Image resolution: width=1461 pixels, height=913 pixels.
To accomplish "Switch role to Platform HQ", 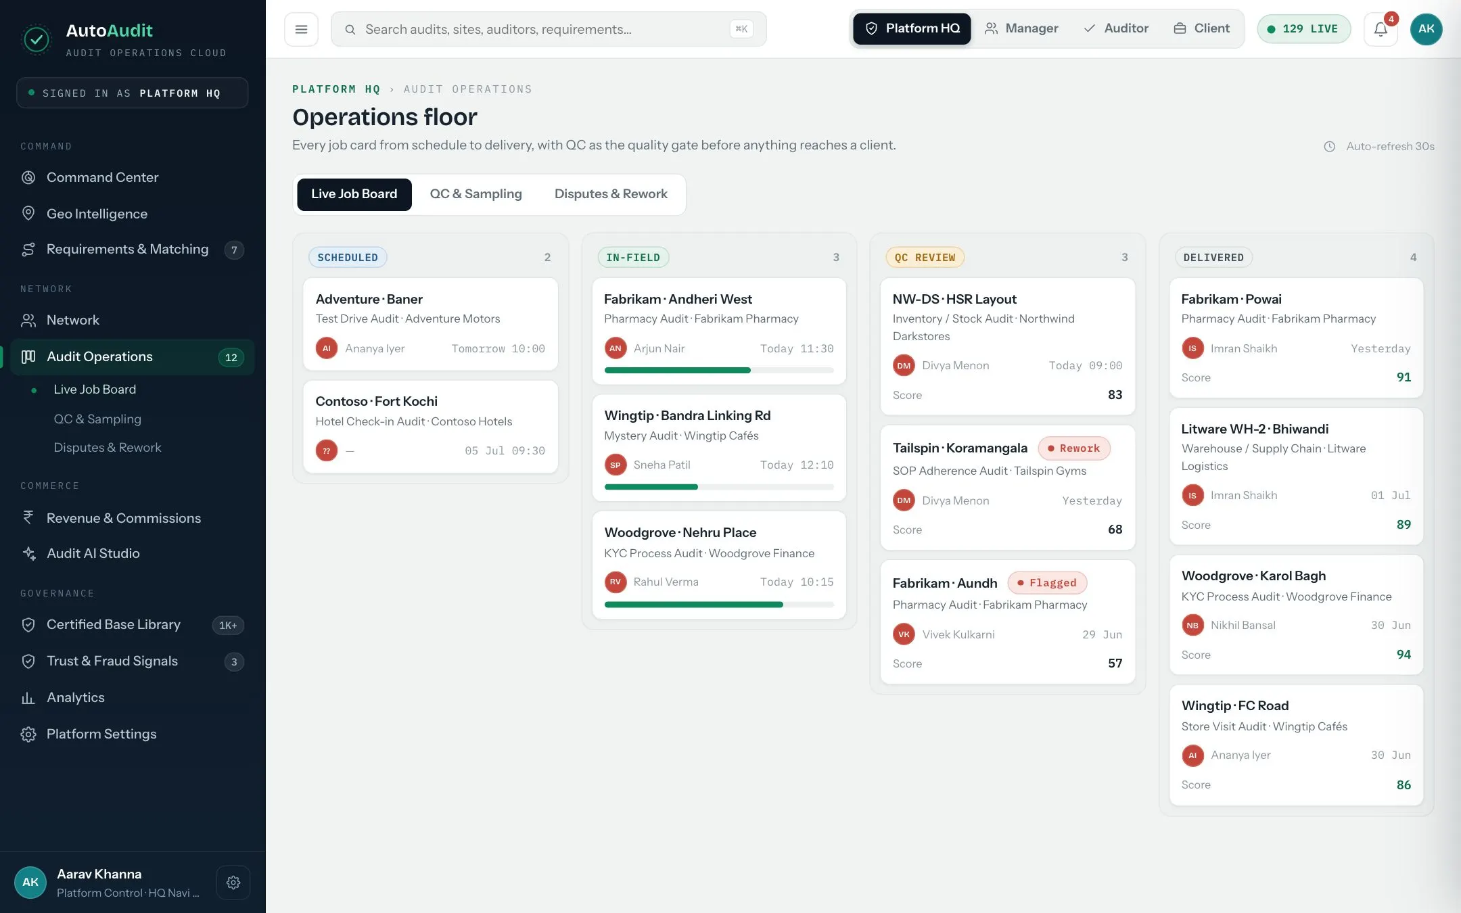I will coord(912,28).
